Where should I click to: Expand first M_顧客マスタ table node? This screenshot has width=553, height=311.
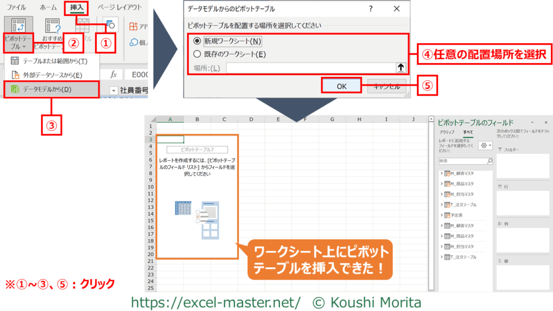click(441, 173)
